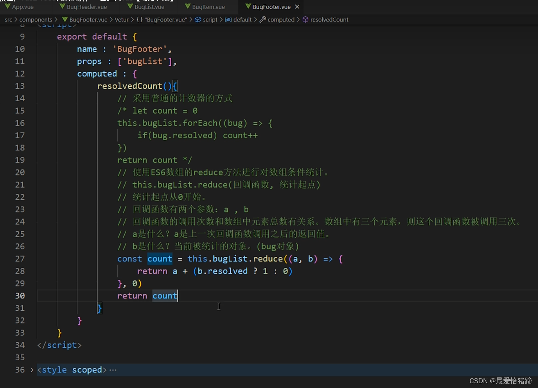Click 'let count = 0' on line 15

165,111
